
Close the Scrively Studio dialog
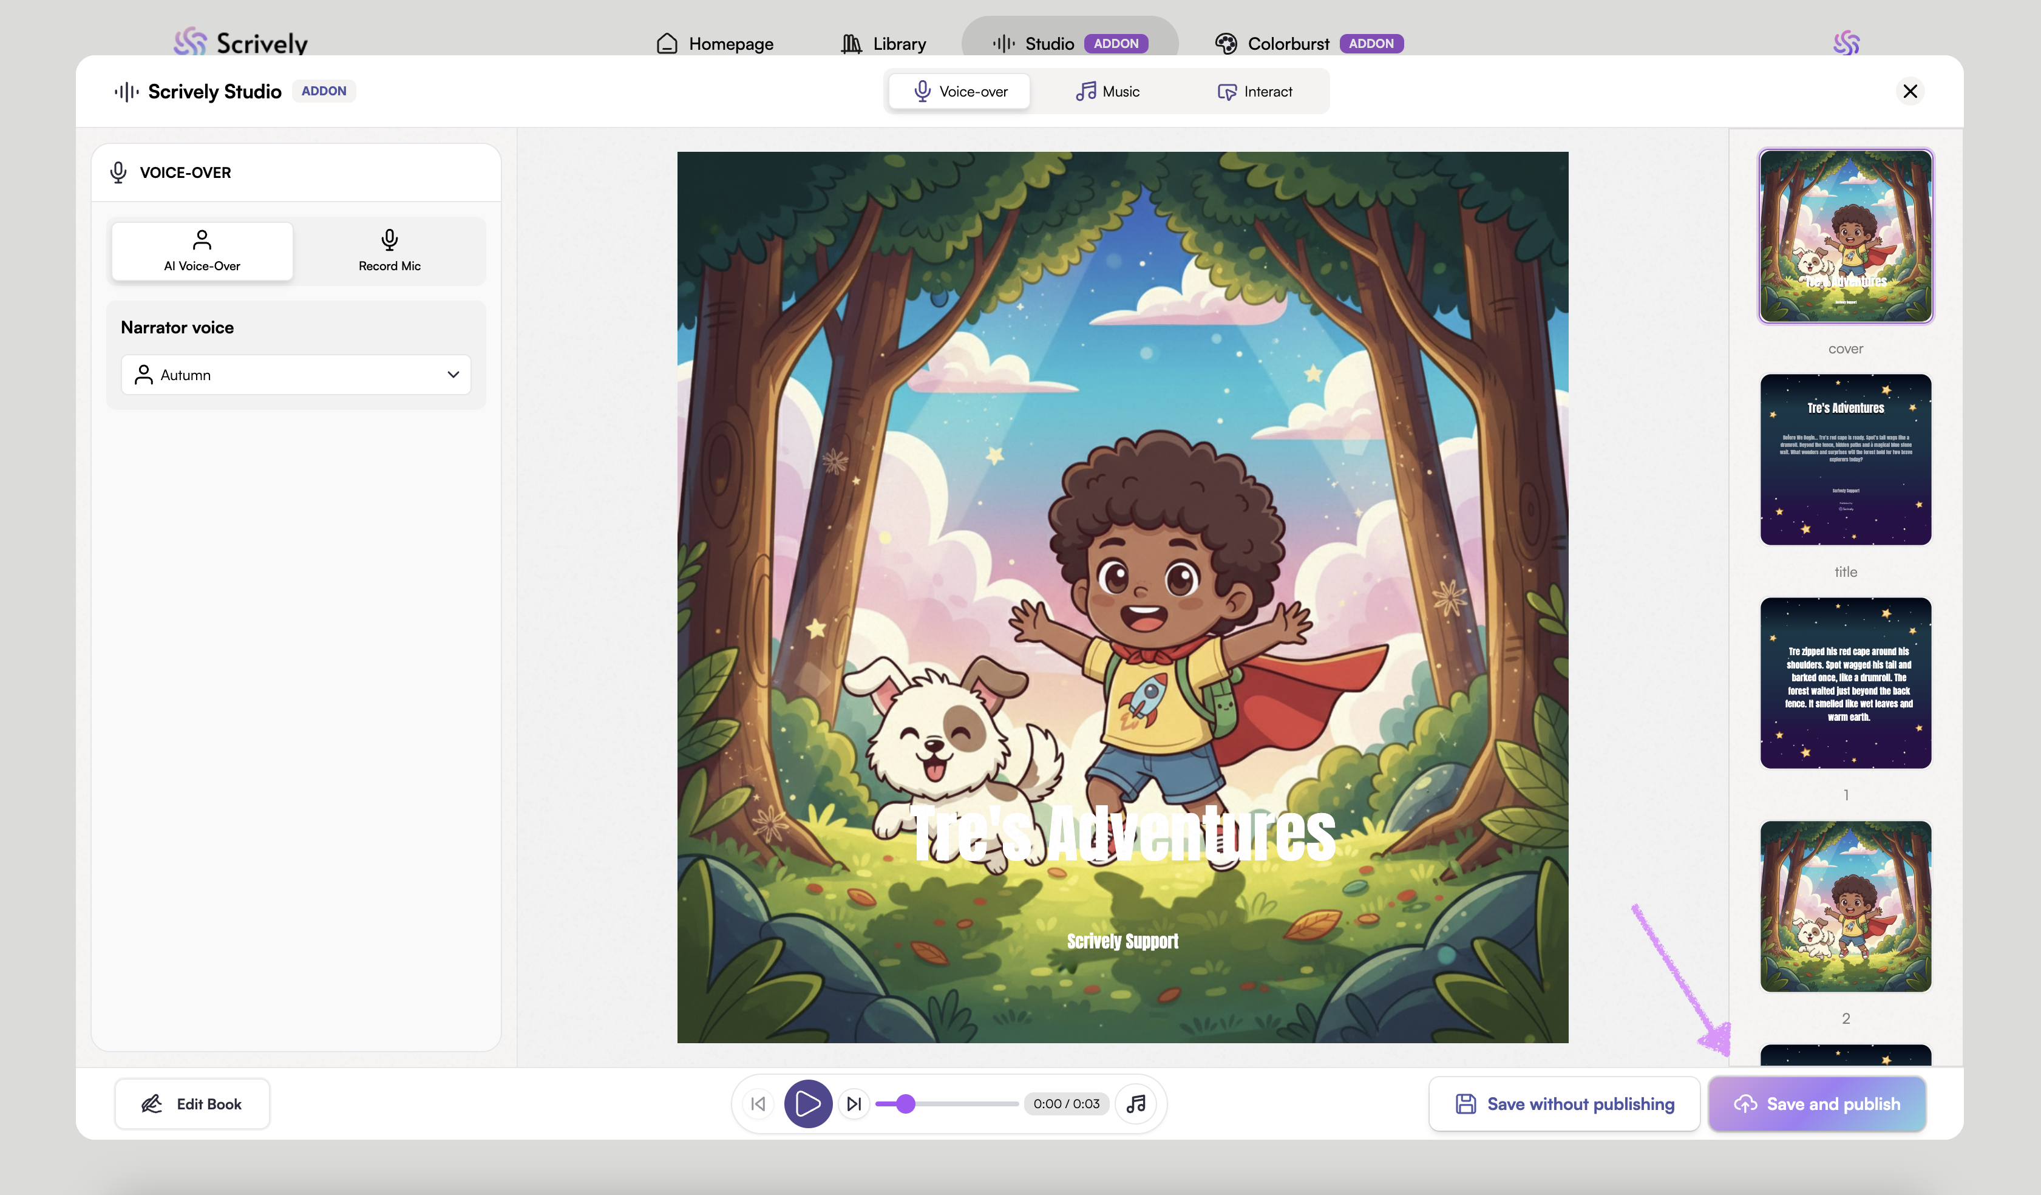click(1910, 90)
